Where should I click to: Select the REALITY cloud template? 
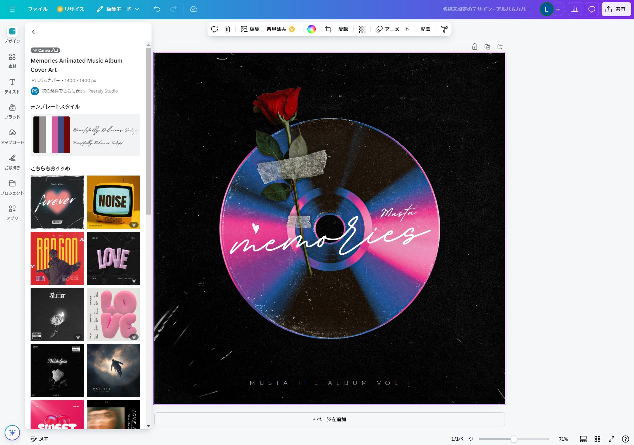click(x=113, y=370)
